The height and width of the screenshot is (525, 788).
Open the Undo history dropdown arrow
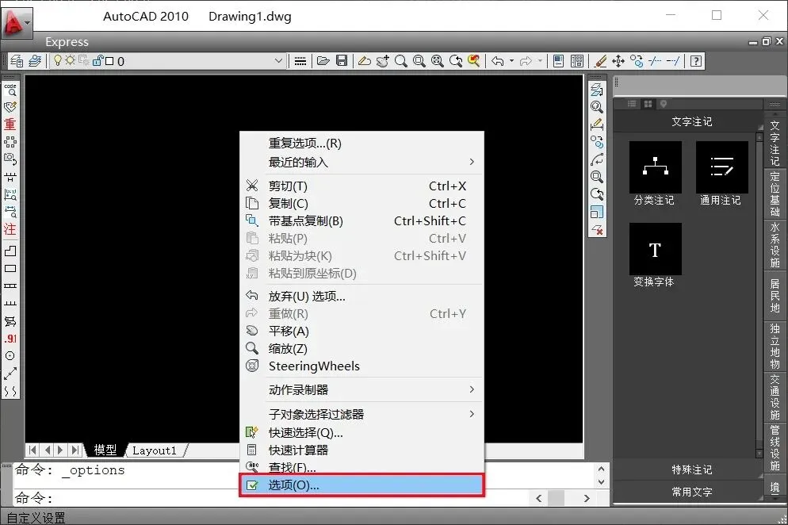tap(511, 61)
